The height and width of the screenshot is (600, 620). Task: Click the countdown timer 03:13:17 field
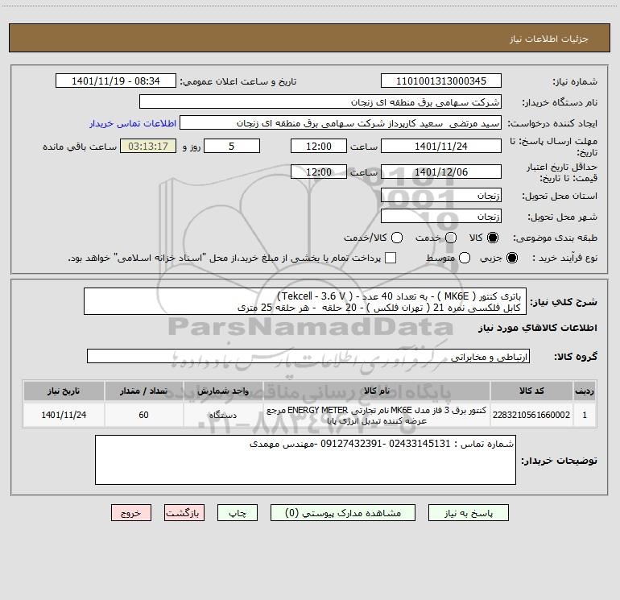click(148, 146)
